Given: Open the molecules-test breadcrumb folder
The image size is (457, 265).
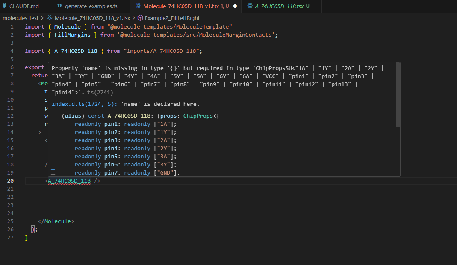Looking at the screenshot, I should (20, 18).
